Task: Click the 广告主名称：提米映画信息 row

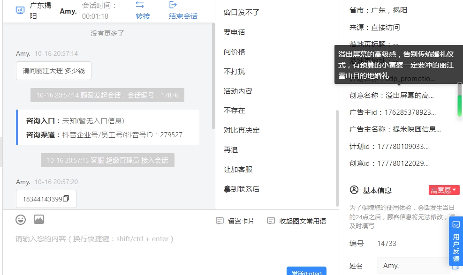Action: tap(395, 129)
